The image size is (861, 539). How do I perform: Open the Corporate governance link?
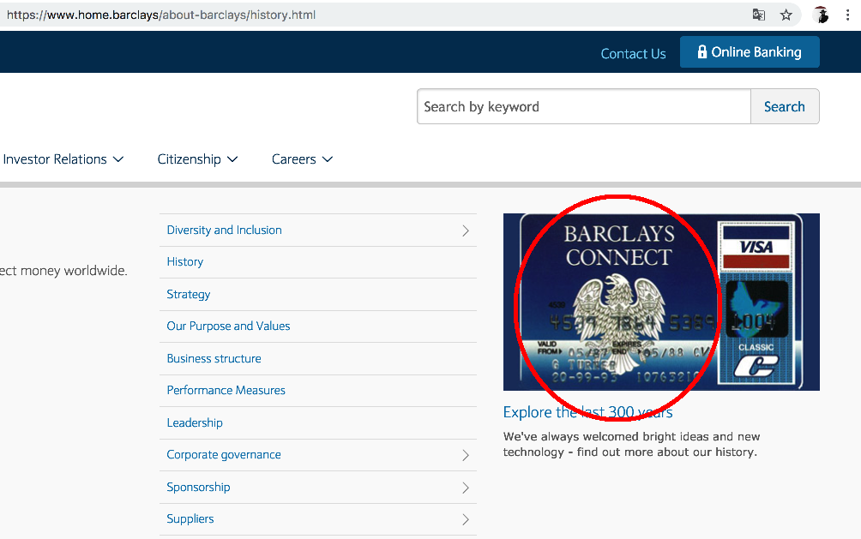(x=224, y=454)
